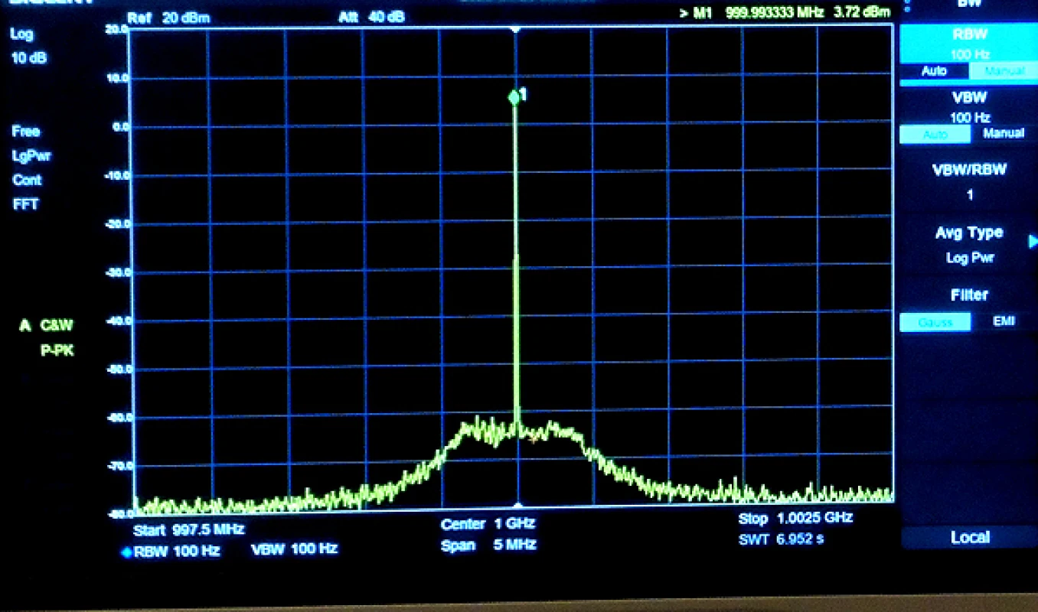Click the Ref 20 dBm reference level readout
The image size is (1038, 612).
tap(168, 18)
